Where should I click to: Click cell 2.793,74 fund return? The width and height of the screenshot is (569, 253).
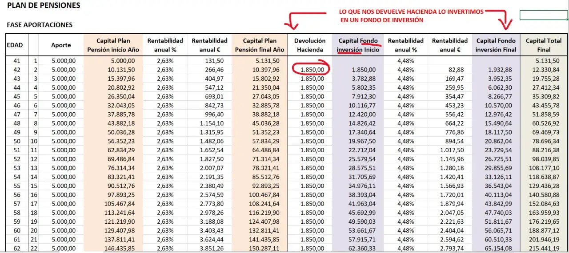tap(452, 249)
